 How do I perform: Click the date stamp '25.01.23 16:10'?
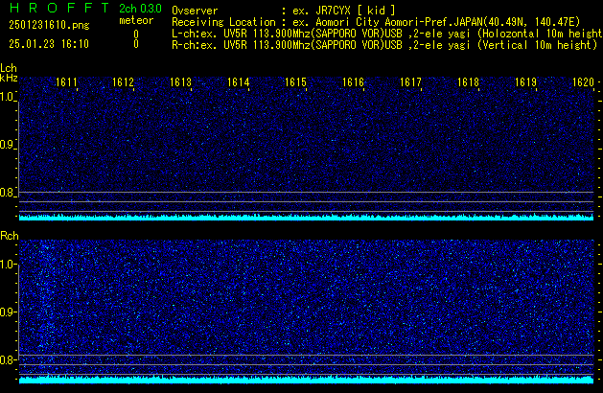49,44
